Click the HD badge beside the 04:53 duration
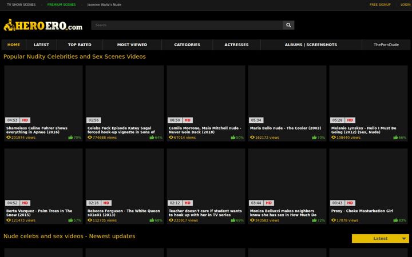 pyautogui.click(x=25, y=120)
